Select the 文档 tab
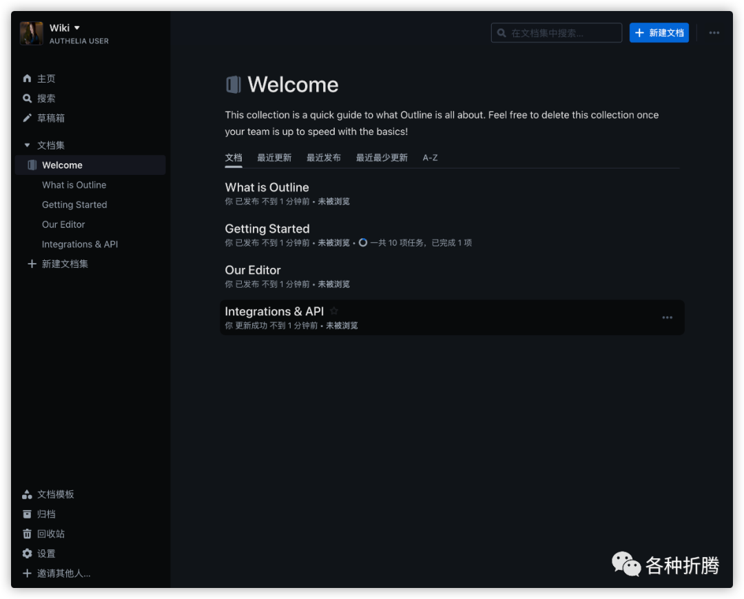The image size is (744, 599). click(x=234, y=158)
